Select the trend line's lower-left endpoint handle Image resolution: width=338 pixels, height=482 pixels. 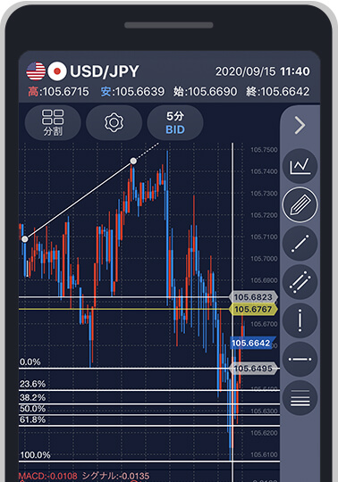coord(25,239)
